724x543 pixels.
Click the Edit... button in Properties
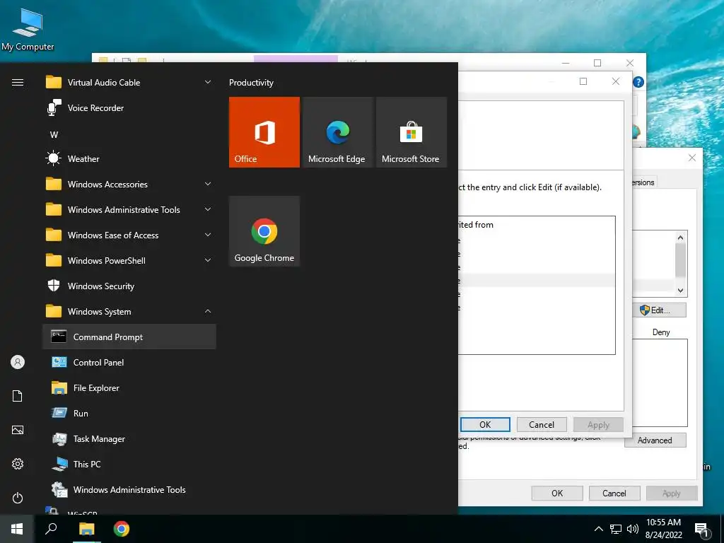tap(660, 310)
